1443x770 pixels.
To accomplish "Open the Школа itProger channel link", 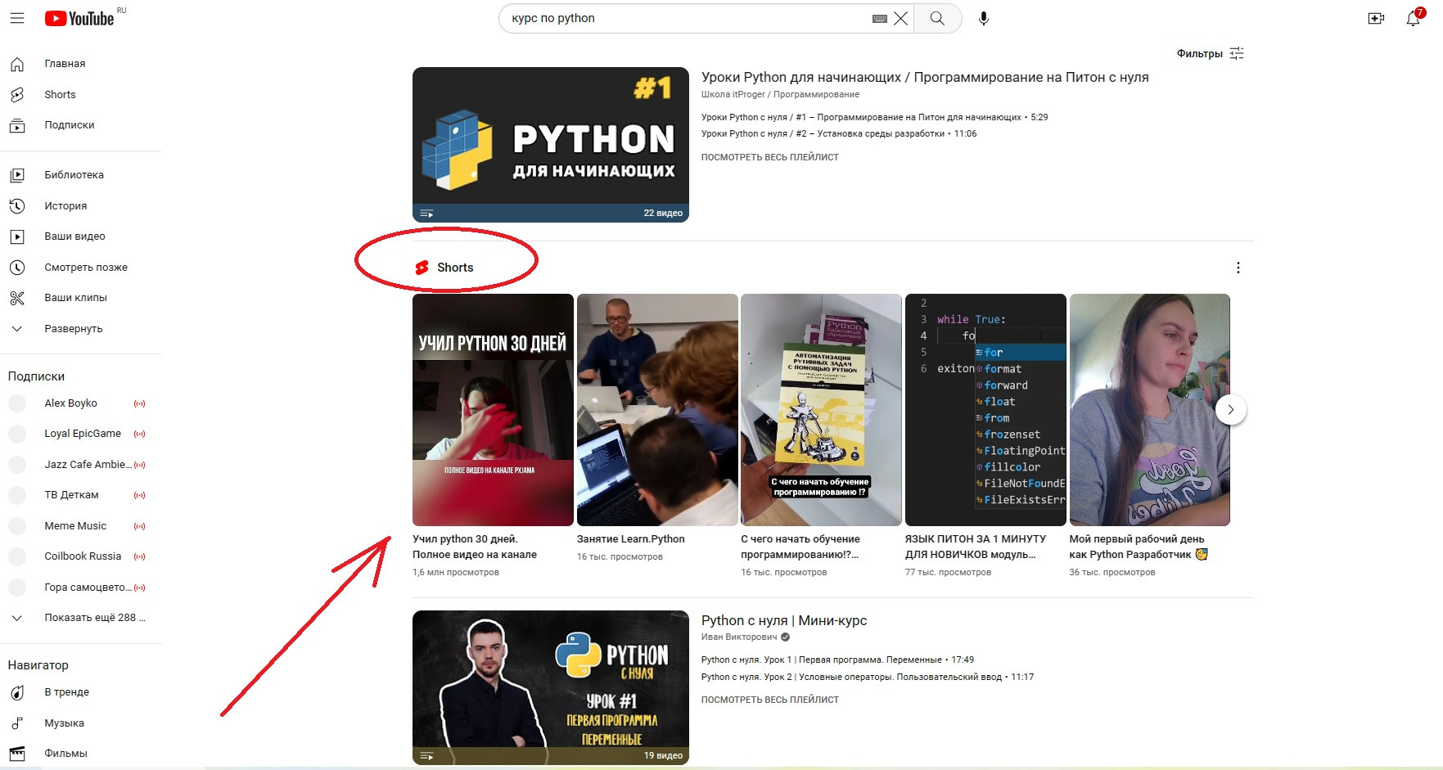I will 780,95.
